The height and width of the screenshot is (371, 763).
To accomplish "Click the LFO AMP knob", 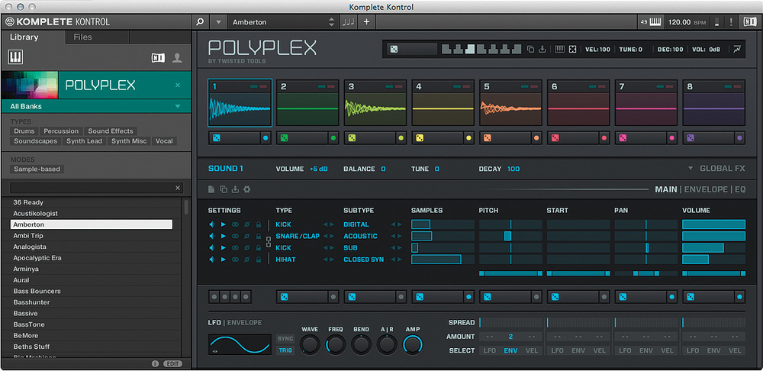I will click(x=413, y=345).
